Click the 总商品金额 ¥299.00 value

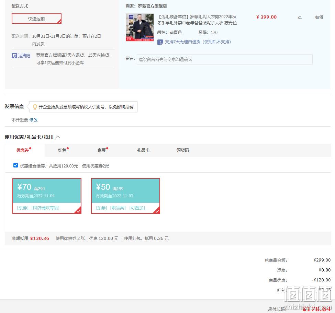coord(322,260)
